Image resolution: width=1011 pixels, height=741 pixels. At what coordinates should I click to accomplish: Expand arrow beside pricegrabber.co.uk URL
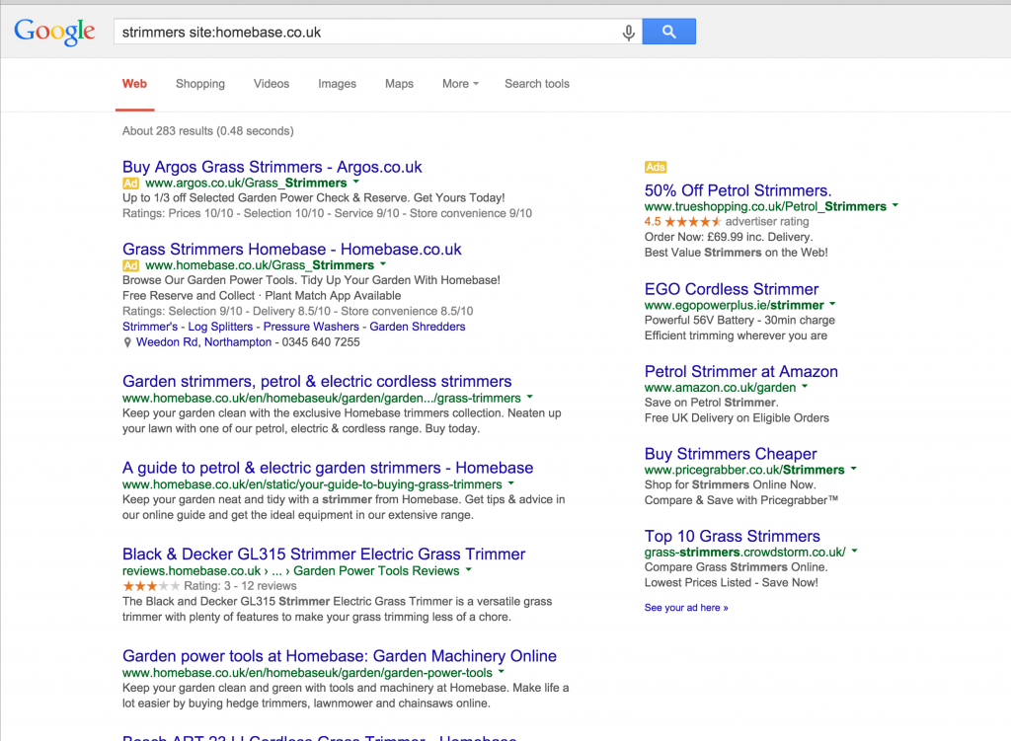click(x=854, y=469)
